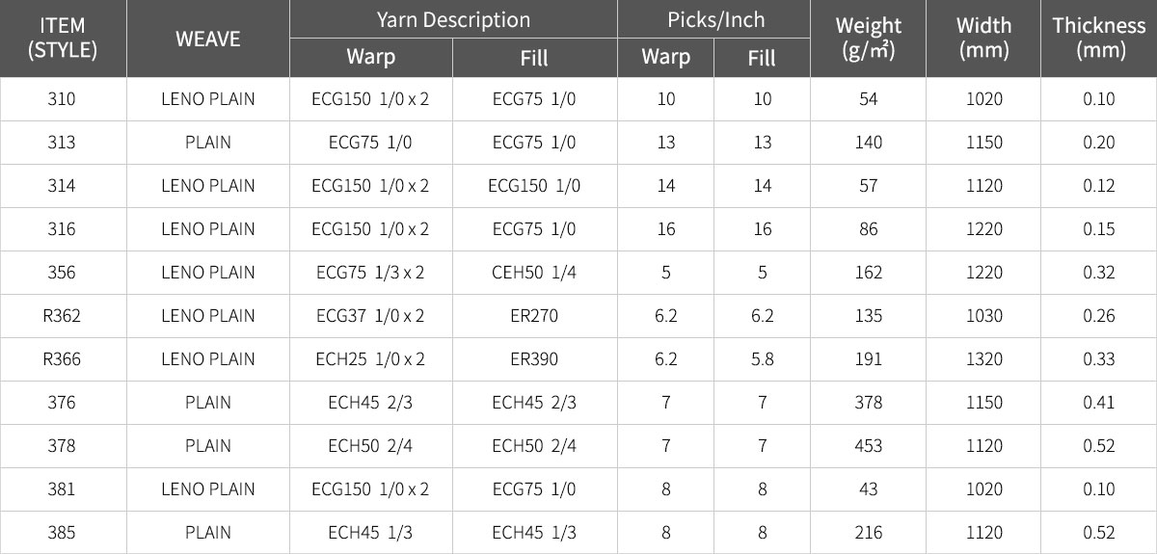Click the Weight (g/㎡) column header
The image size is (1157, 554).
tap(869, 39)
